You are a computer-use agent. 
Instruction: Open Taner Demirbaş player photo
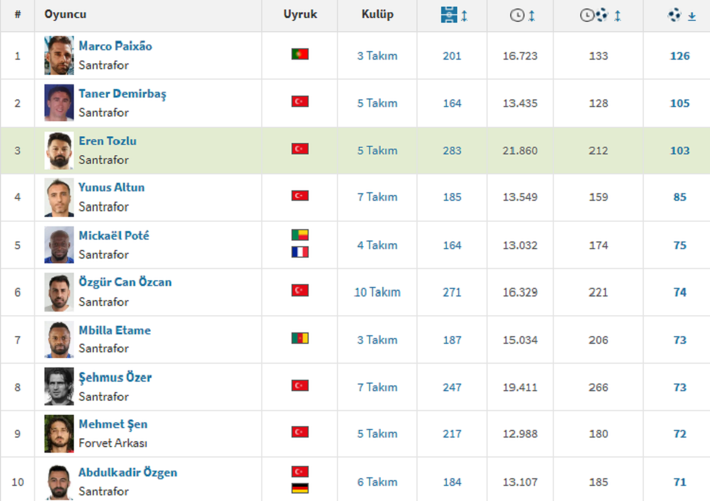(x=59, y=102)
